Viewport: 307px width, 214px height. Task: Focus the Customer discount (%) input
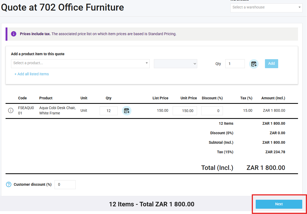(65, 185)
